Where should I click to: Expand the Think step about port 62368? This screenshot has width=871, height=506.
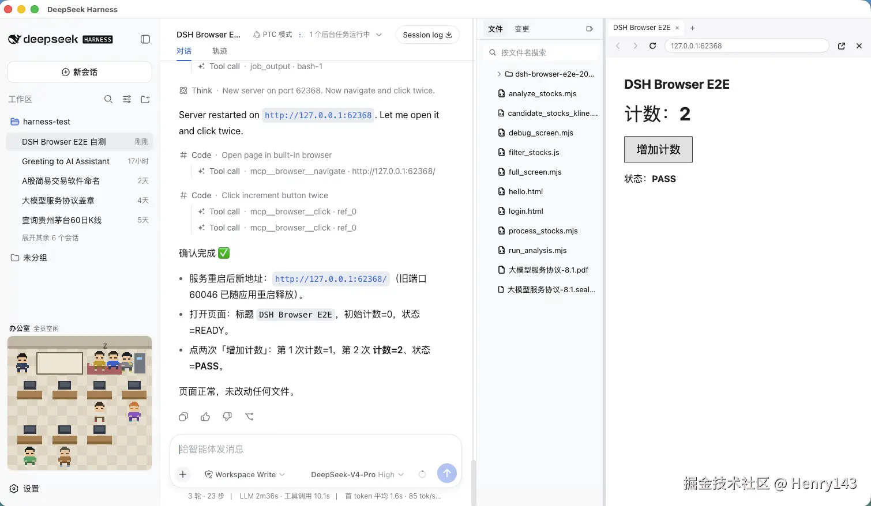tap(307, 90)
